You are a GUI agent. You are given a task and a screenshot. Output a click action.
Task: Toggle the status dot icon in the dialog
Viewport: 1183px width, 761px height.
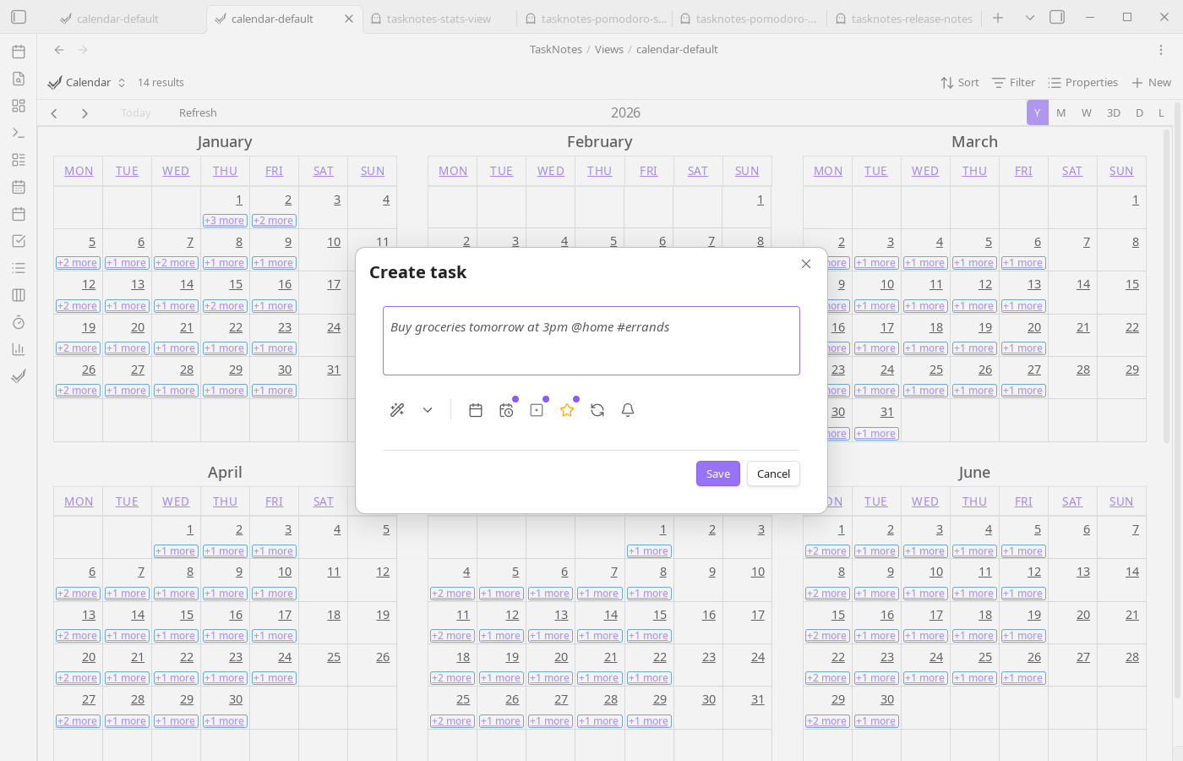tap(536, 409)
